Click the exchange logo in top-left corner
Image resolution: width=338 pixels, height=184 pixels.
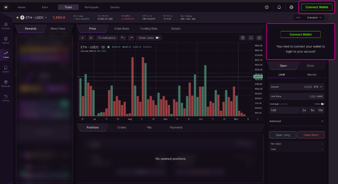pyautogui.click(x=6, y=7)
